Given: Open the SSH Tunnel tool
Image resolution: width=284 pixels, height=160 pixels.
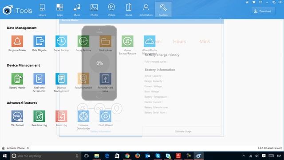Looking at the screenshot, I should click(x=17, y=116).
